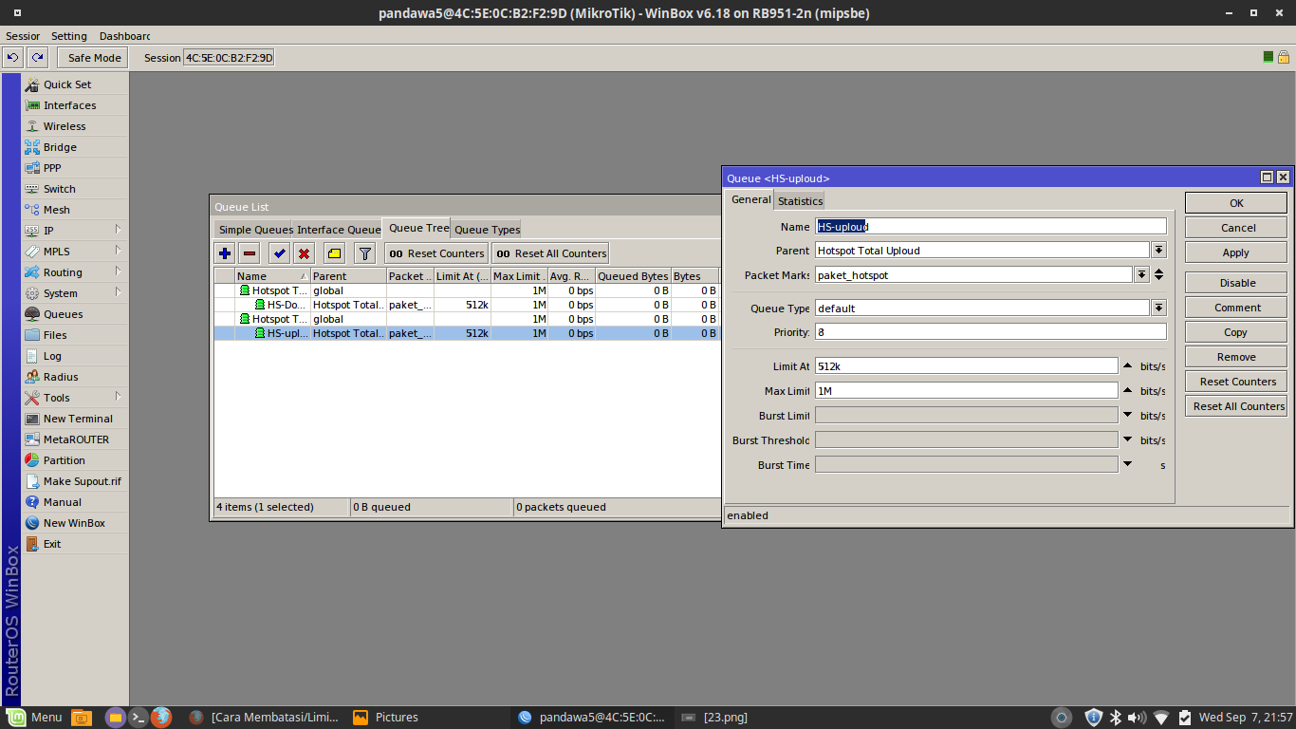
Task: Collapse the Max Limit field arrow
Action: pyautogui.click(x=1127, y=391)
